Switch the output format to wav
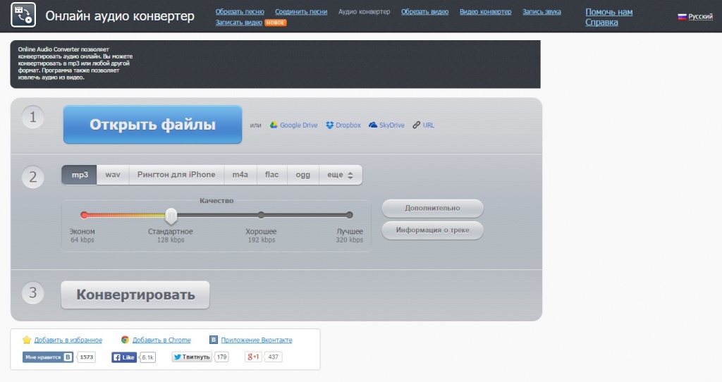The width and height of the screenshot is (722, 382). coord(113,175)
